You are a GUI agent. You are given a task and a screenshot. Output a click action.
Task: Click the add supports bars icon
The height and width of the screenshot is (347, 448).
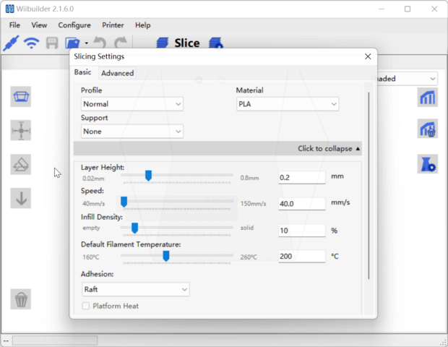click(x=427, y=97)
